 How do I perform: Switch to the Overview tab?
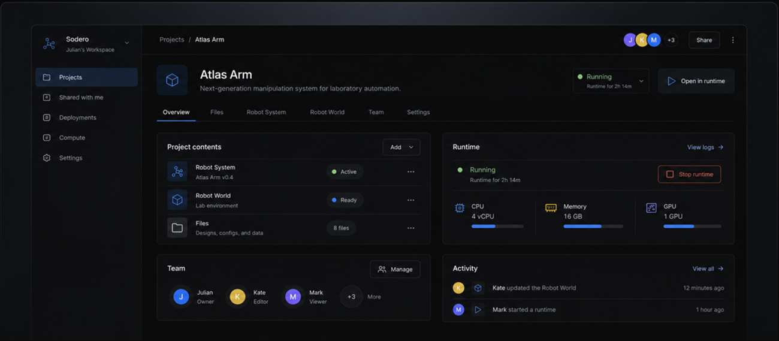click(176, 112)
